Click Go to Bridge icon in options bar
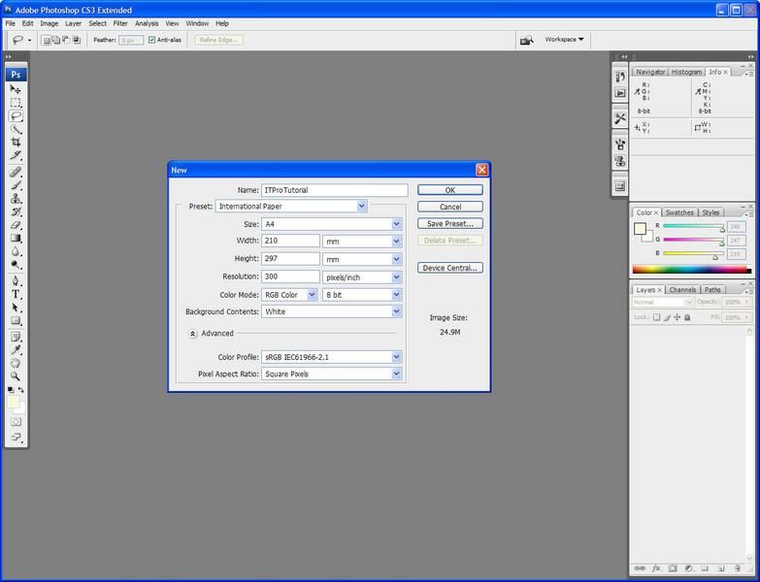Screen dimensions: 760x582 pos(526,40)
